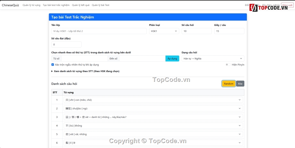Open question 6 dropdown showing lí | lê

click(x=153, y=143)
